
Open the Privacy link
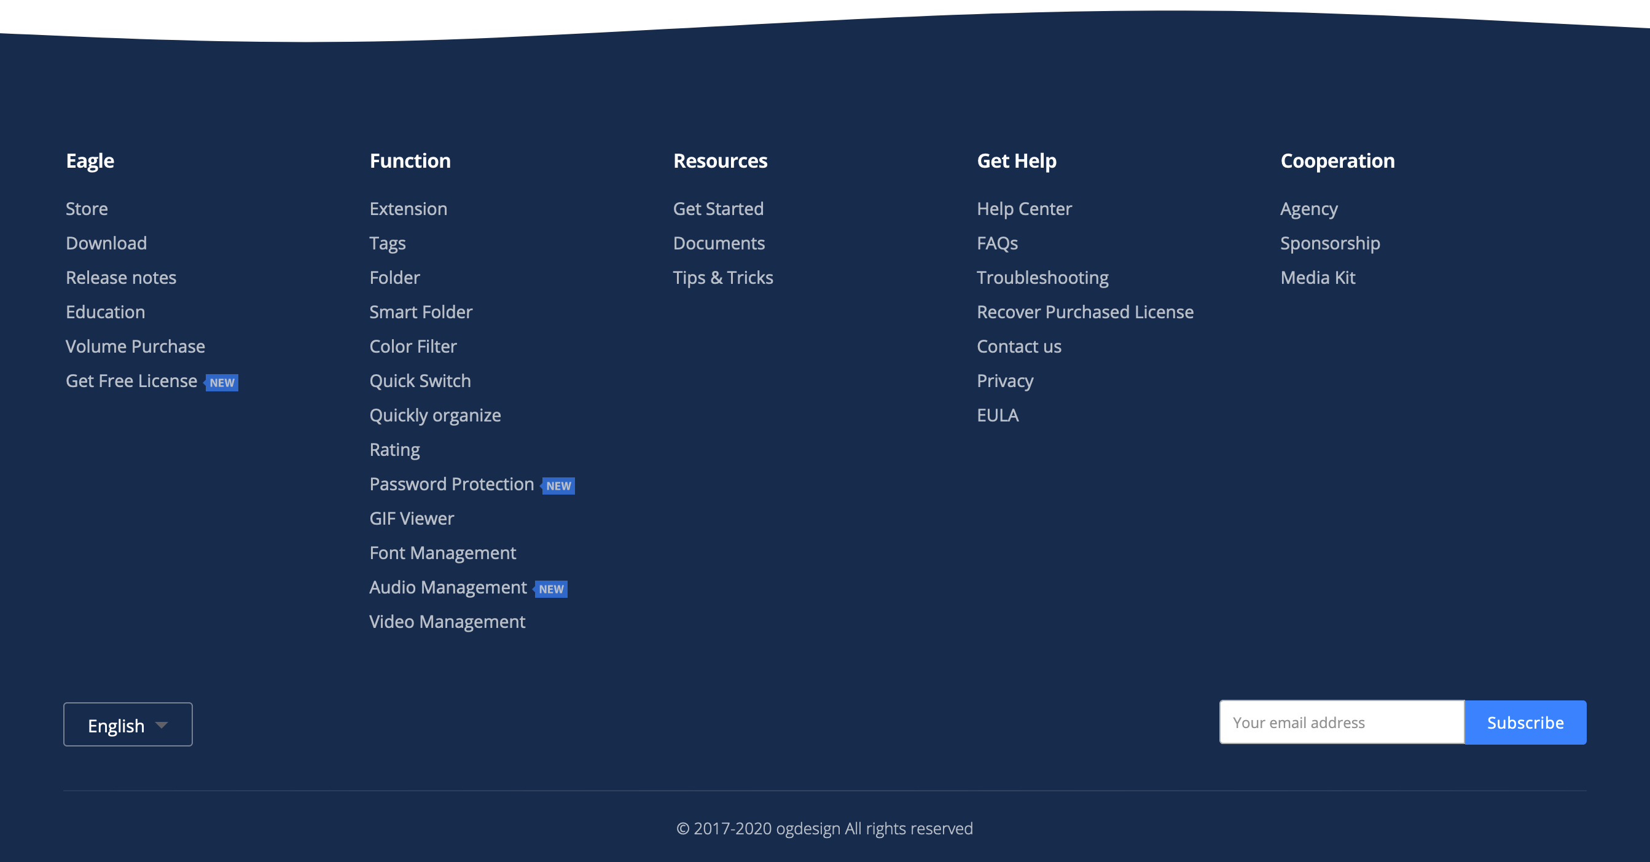[1005, 381]
